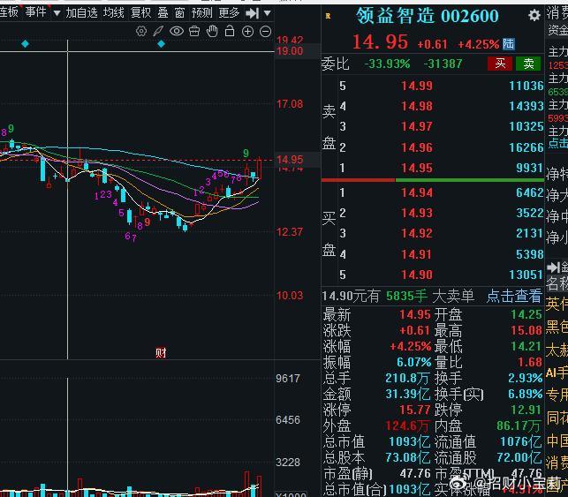The height and width of the screenshot is (497, 568).
Task: Click the 金额 value 31.39亿
Action: click(408, 394)
